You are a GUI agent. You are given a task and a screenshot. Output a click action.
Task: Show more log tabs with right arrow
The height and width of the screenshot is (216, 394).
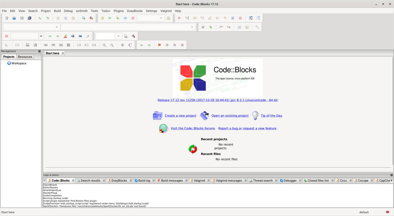[x=392, y=180]
